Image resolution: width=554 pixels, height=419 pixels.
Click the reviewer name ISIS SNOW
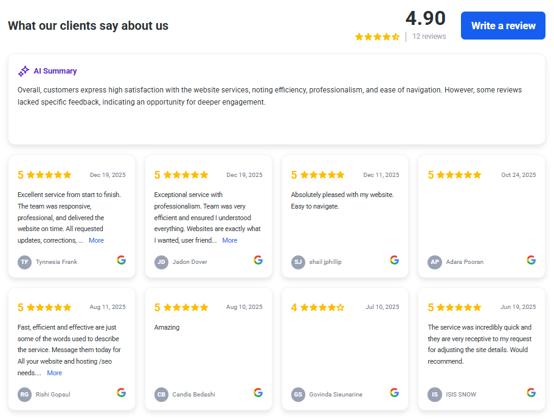tap(461, 395)
